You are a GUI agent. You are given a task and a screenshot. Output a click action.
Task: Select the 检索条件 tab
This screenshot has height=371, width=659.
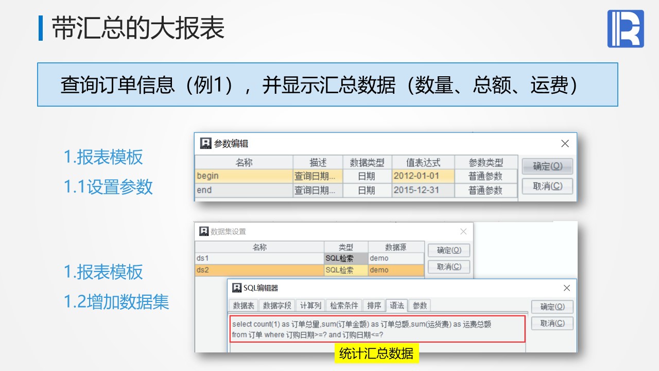click(x=344, y=306)
